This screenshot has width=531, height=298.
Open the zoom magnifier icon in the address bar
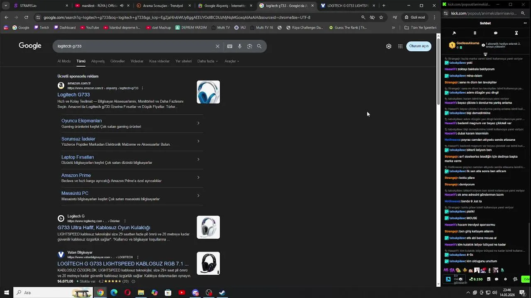(x=363, y=17)
